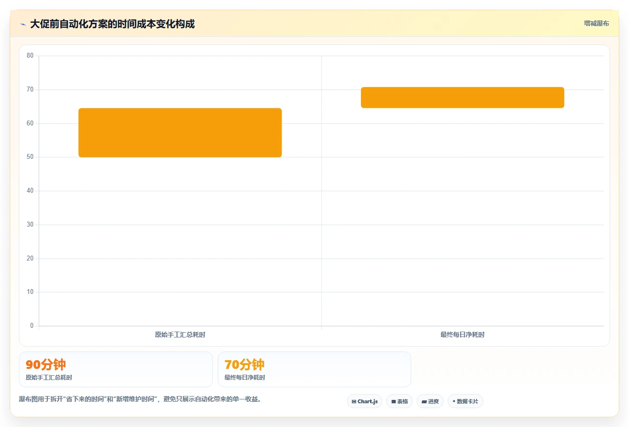Click the 90分钟 data card

(x=116, y=369)
